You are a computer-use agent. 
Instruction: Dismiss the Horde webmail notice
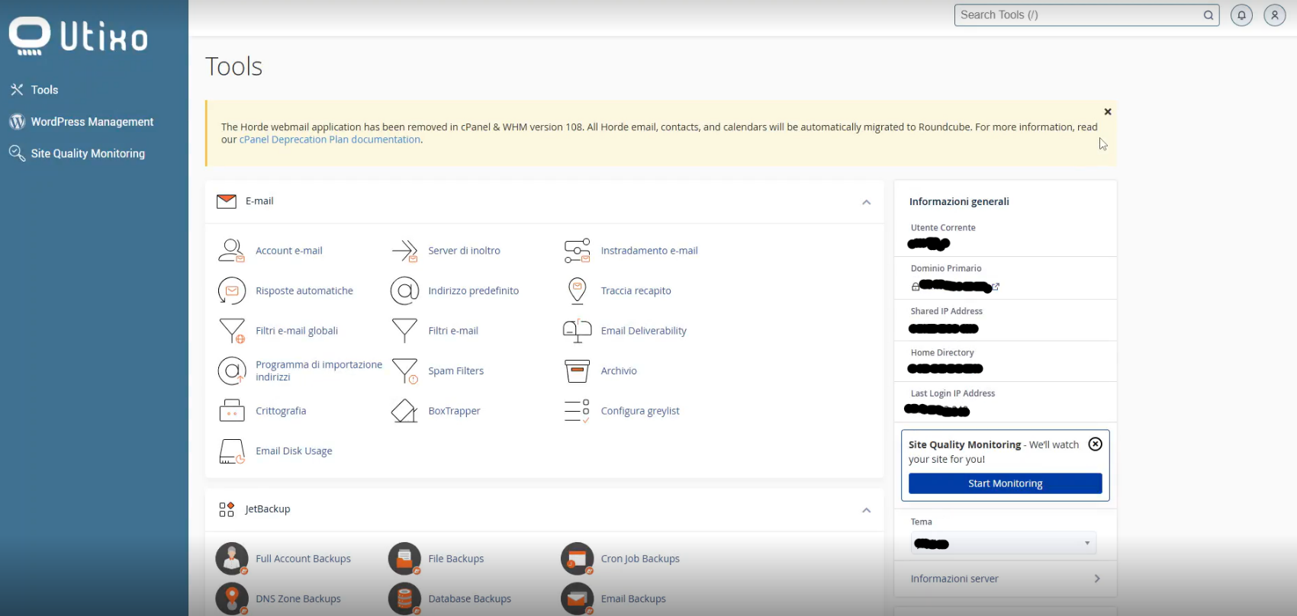tap(1107, 112)
